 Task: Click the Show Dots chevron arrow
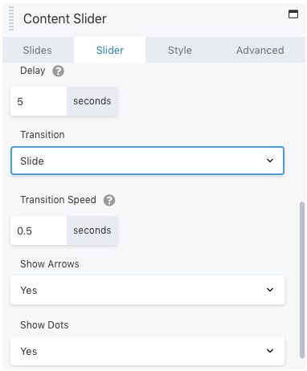tap(270, 351)
